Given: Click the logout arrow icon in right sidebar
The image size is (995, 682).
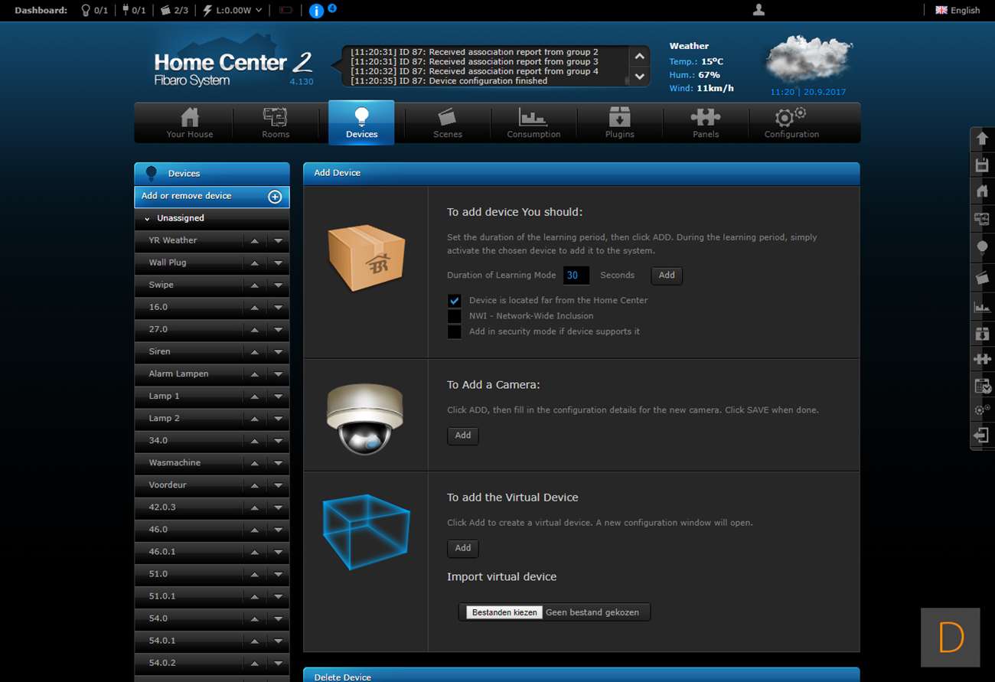Looking at the screenshot, I should [x=982, y=436].
